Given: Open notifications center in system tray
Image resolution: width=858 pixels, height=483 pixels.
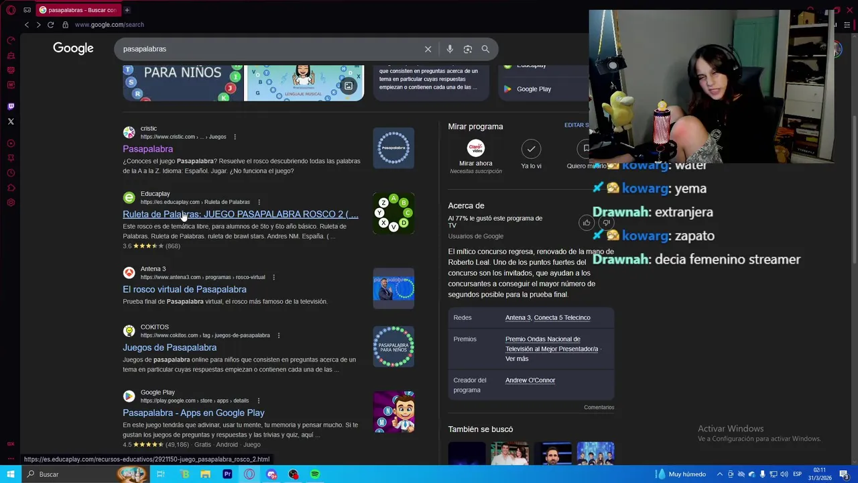Looking at the screenshot, I should 844,474.
